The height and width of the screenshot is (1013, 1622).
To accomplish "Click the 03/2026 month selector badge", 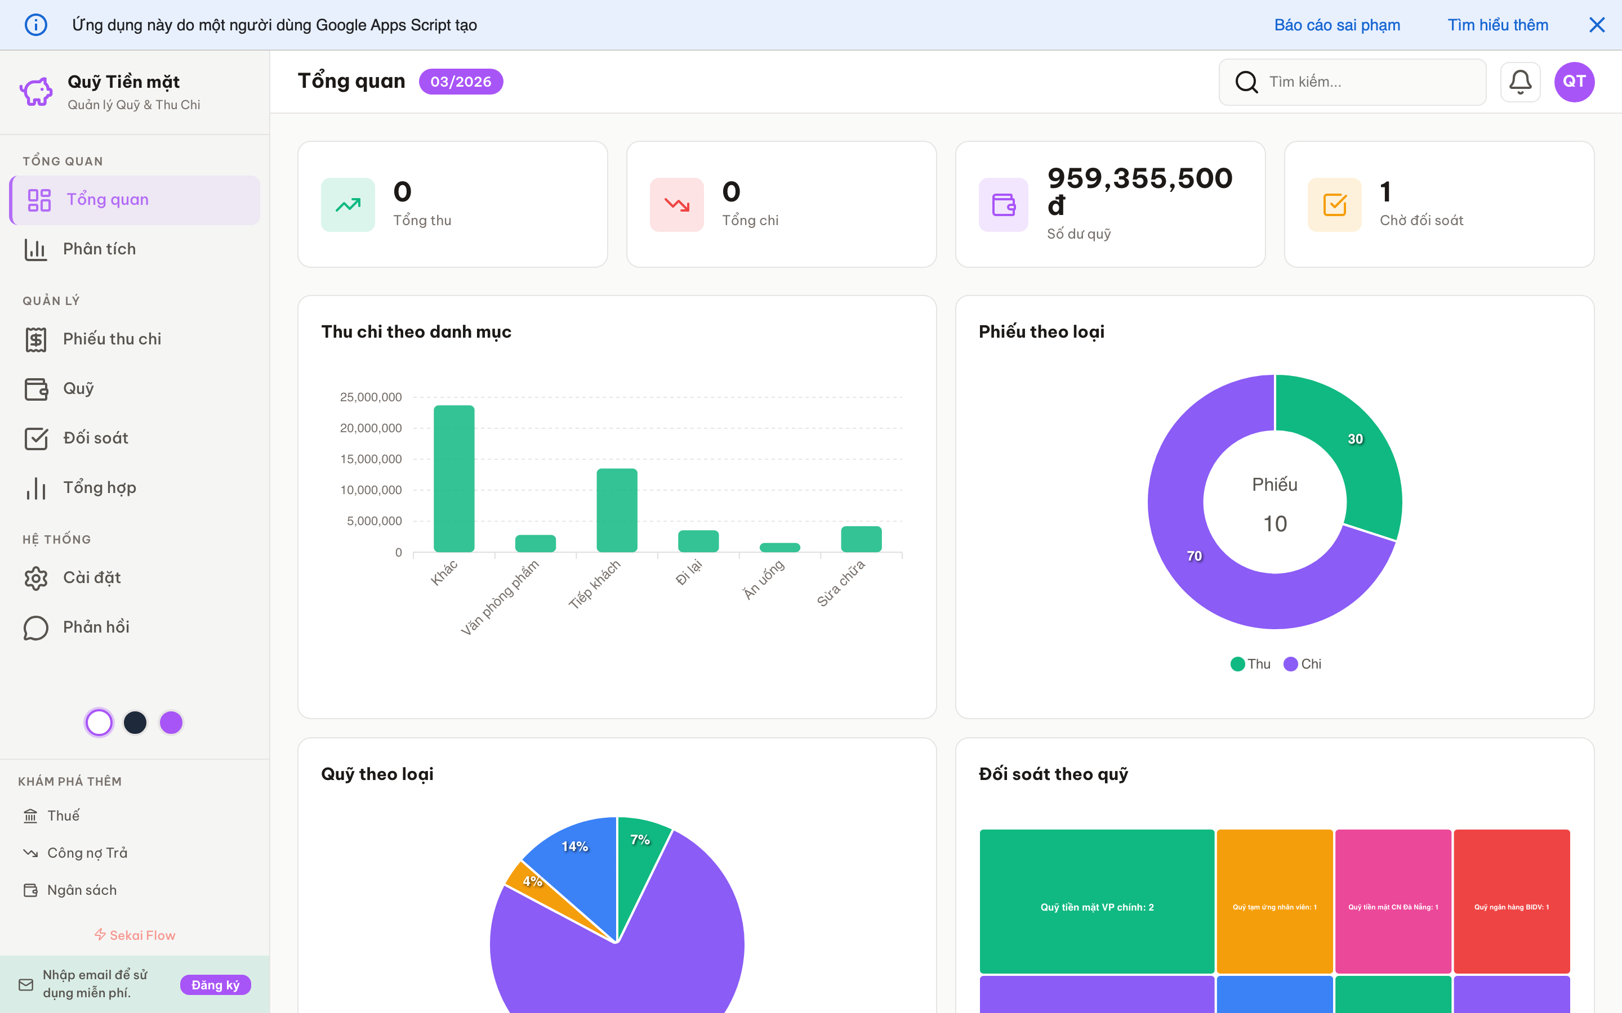I will coord(461,82).
